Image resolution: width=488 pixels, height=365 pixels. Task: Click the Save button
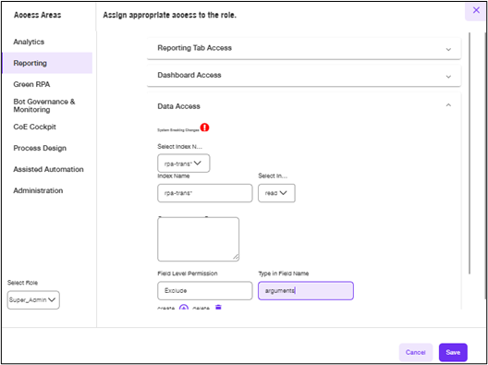(453, 352)
